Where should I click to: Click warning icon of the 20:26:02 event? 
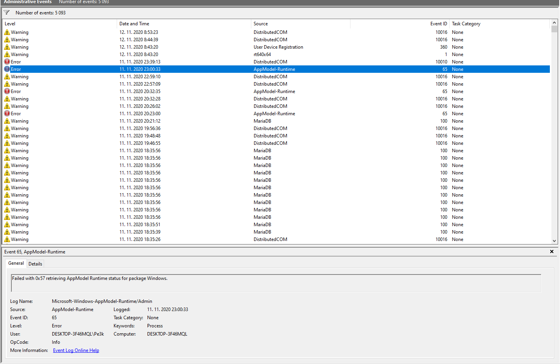pyautogui.click(x=7, y=106)
